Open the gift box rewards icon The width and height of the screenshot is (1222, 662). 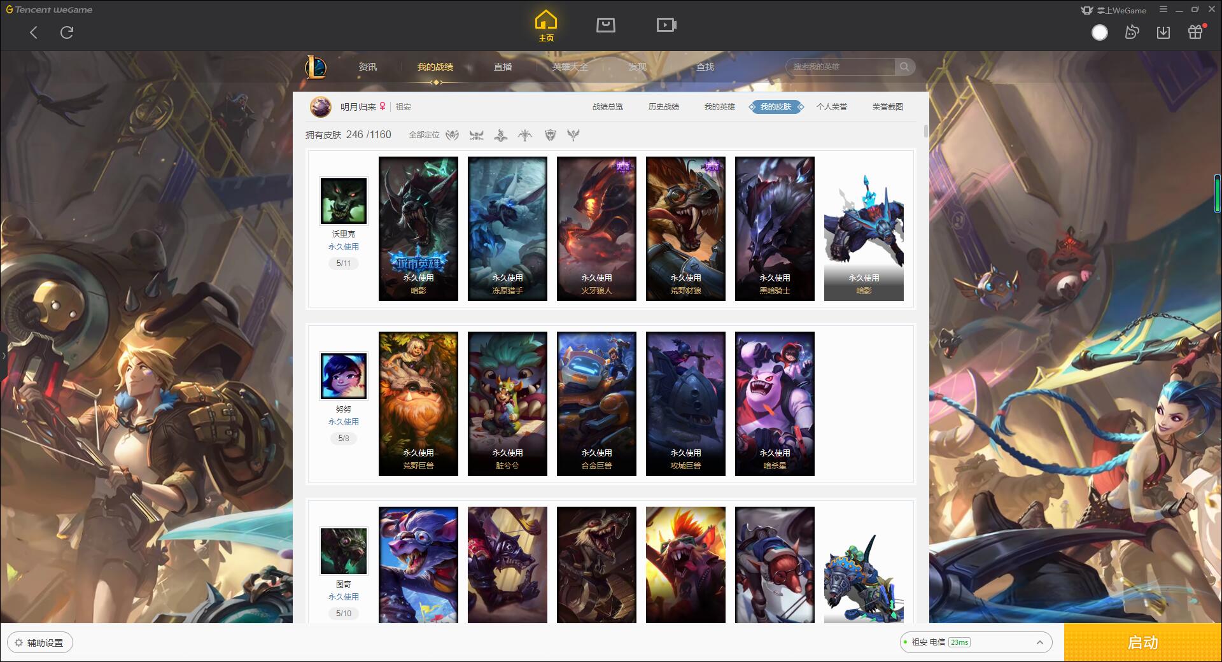tap(1195, 32)
